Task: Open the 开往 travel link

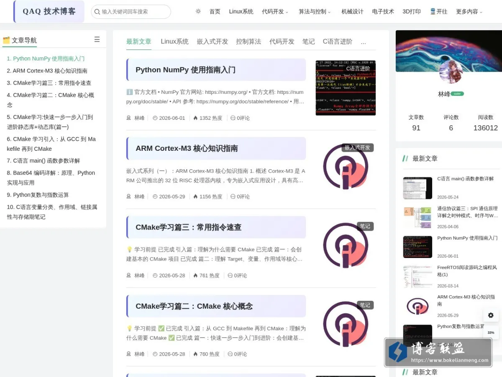Action: click(x=438, y=11)
